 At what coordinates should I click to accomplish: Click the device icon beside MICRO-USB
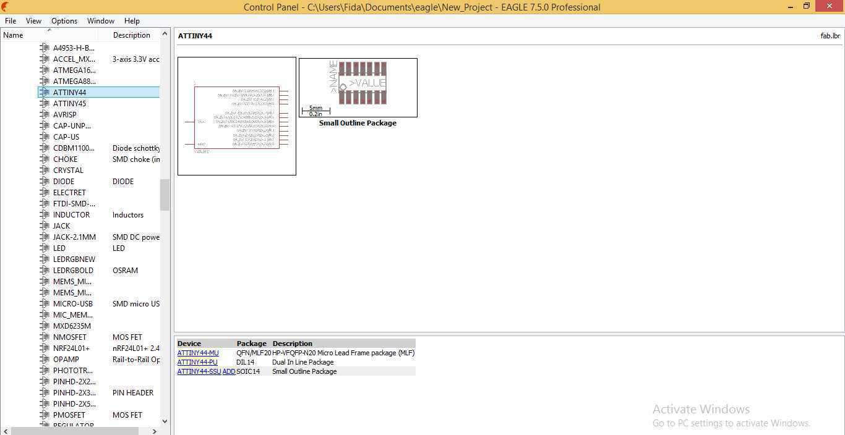[45, 303]
